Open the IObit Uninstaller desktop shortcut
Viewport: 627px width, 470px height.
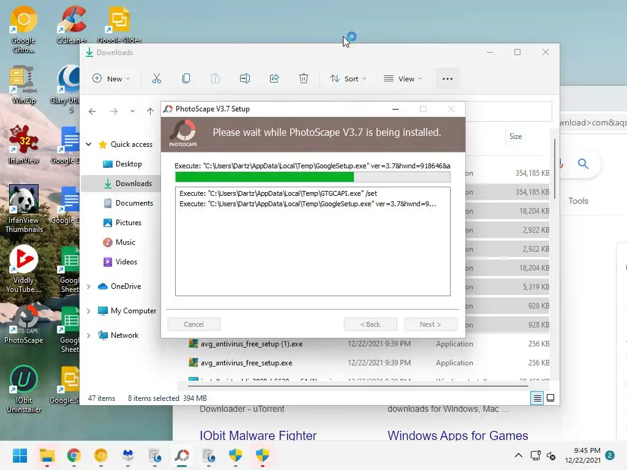point(24,389)
